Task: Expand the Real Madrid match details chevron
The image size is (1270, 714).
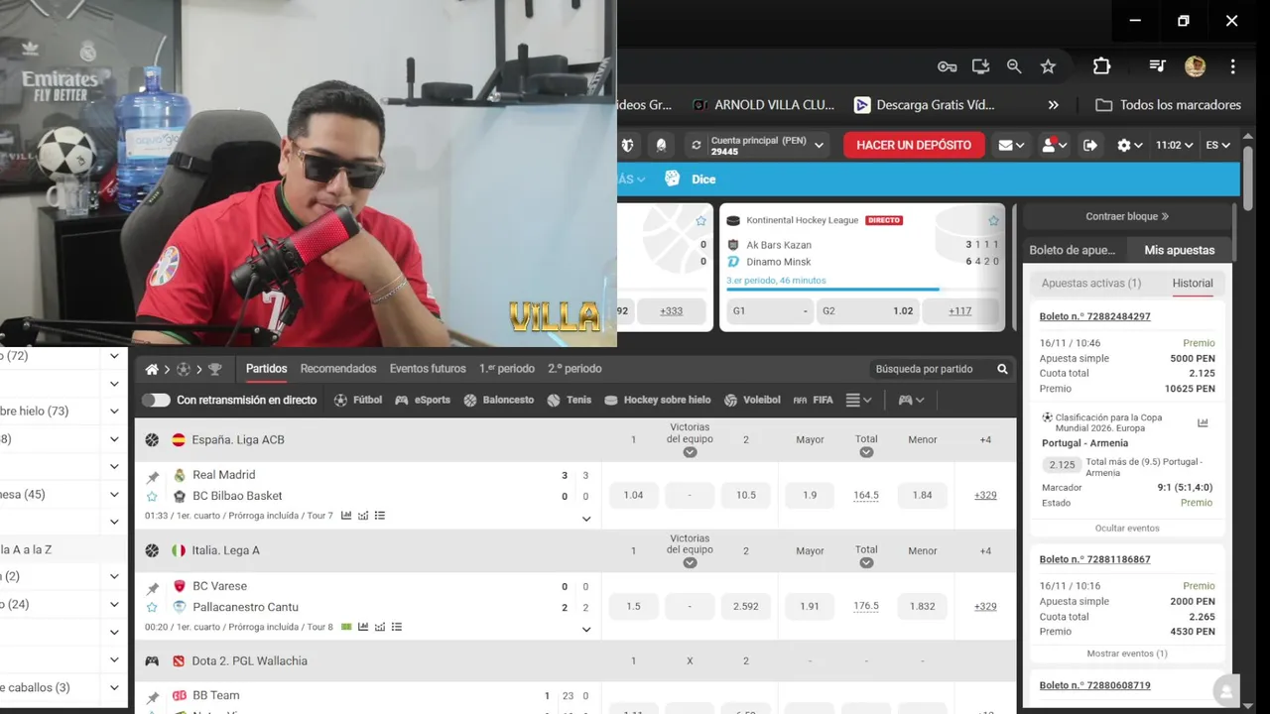Action: pyautogui.click(x=585, y=519)
